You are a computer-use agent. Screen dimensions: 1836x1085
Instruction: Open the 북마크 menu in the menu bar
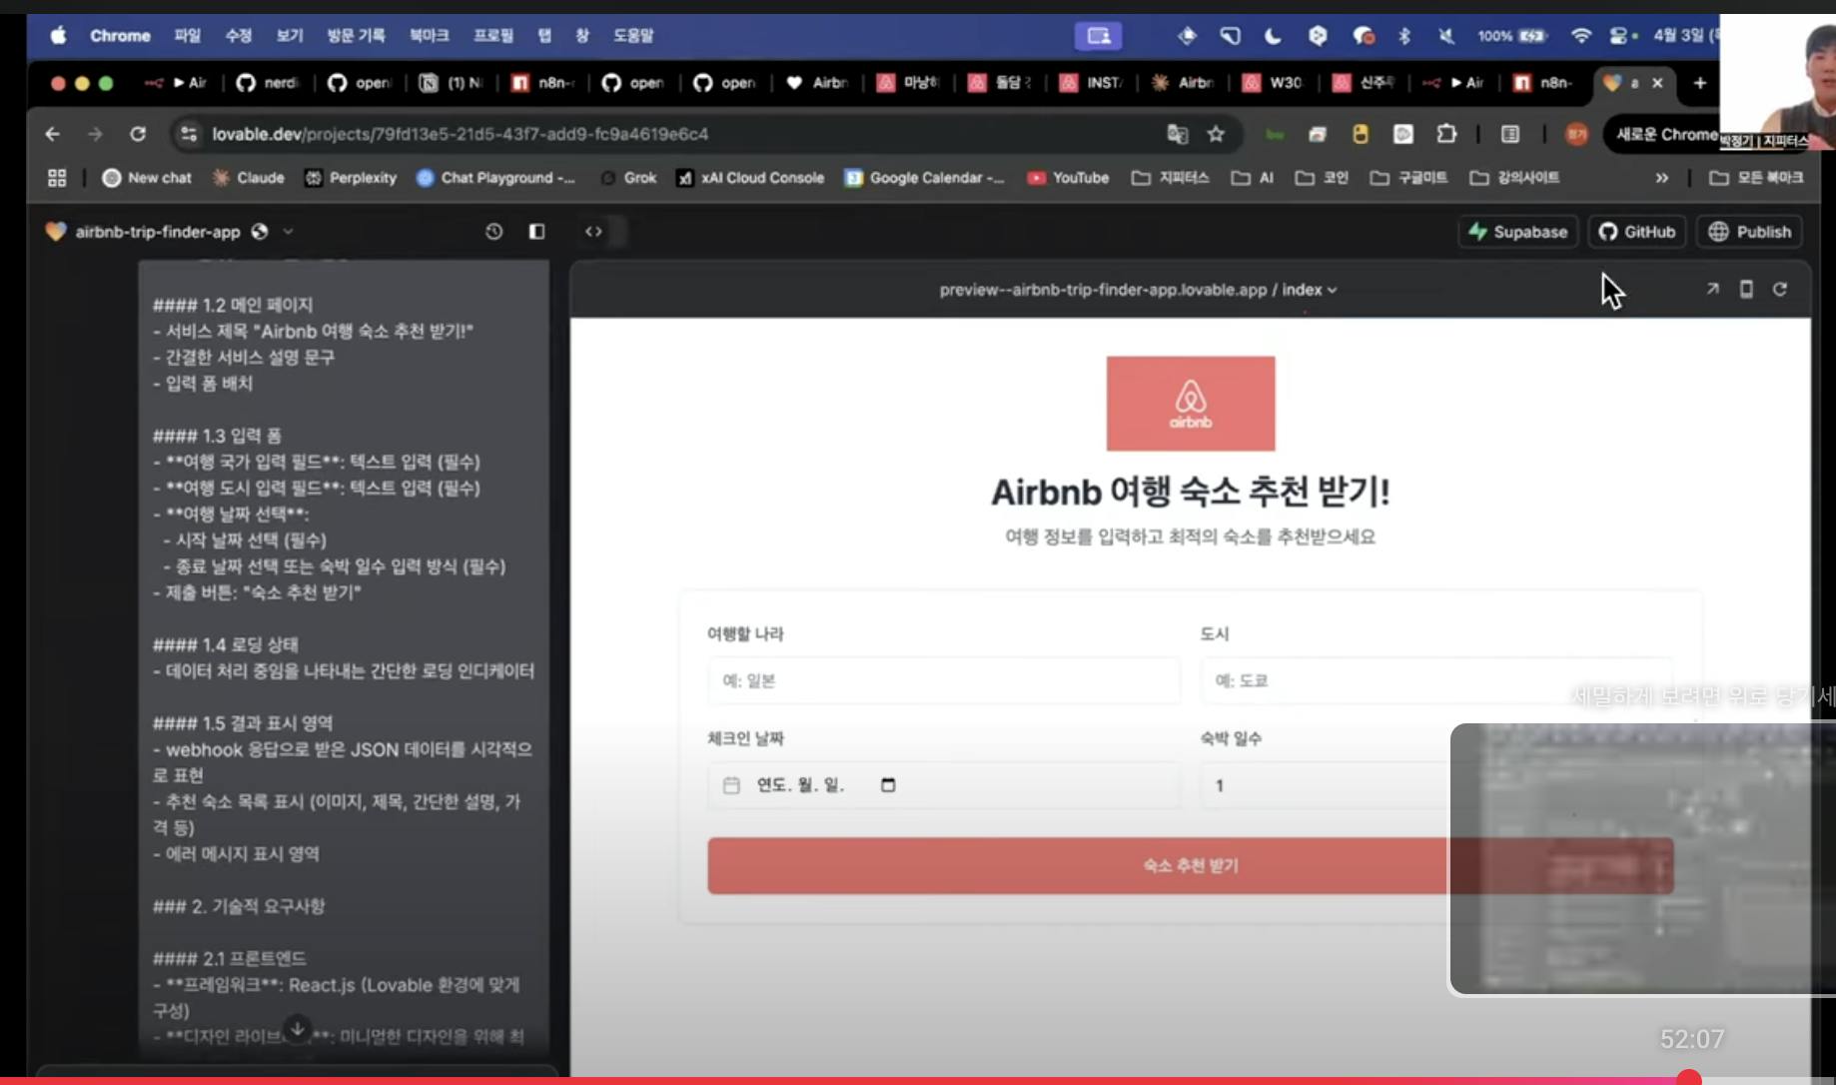pos(429,36)
